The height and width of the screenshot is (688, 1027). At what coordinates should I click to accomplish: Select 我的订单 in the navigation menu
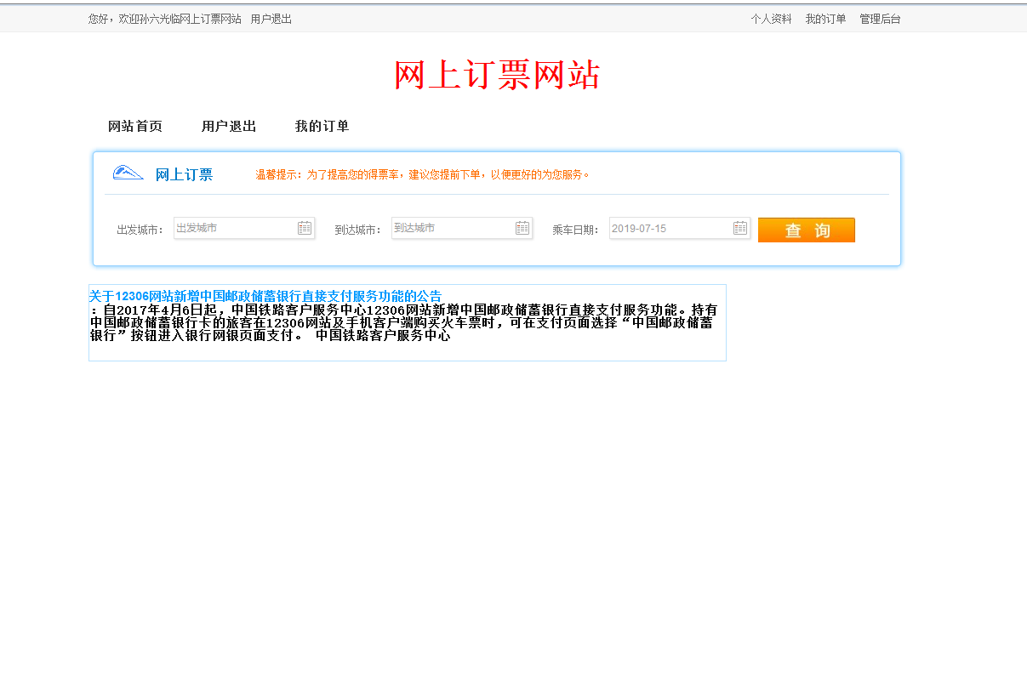pyautogui.click(x=322, y=126)
